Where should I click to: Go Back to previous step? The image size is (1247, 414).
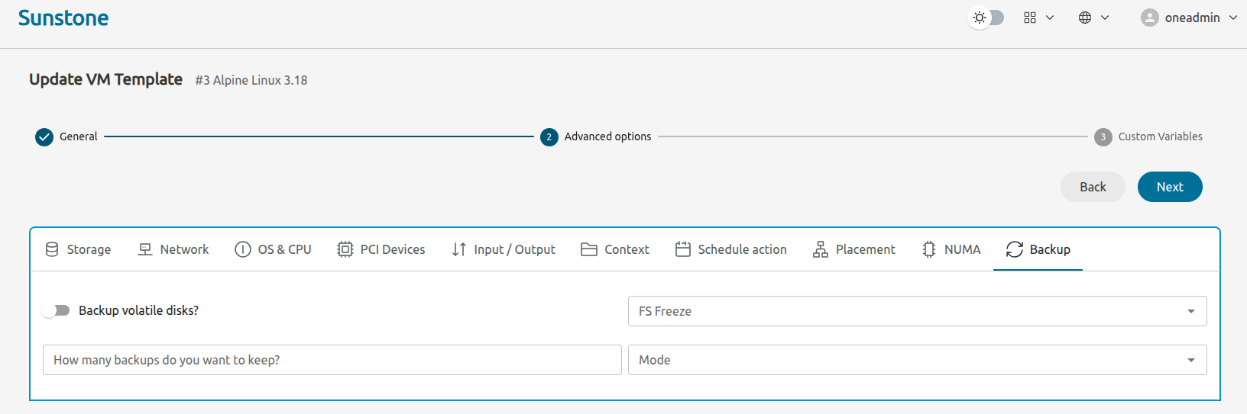click(1093, 187)
